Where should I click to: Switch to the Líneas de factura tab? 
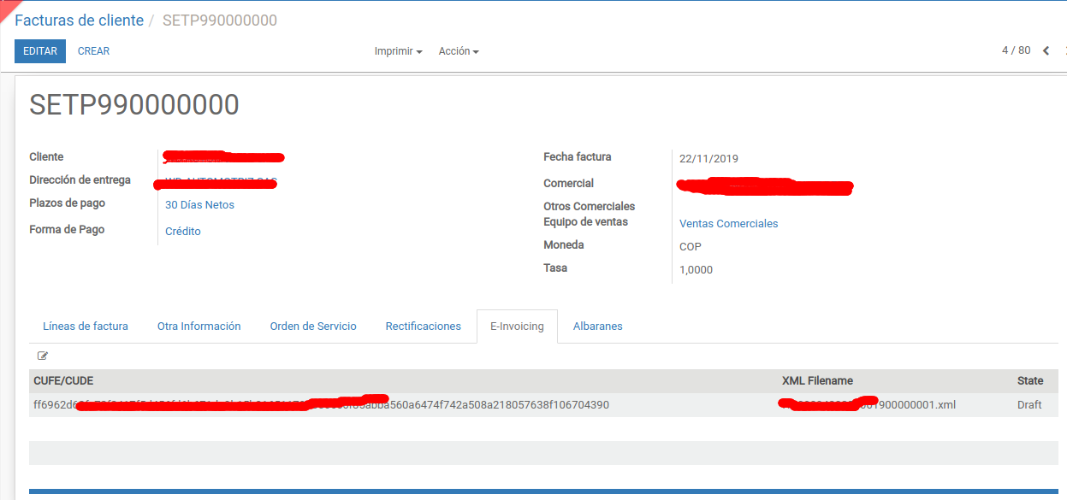coord(86,326)
